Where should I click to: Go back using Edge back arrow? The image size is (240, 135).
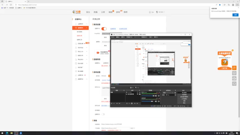(x=2, y=5)
